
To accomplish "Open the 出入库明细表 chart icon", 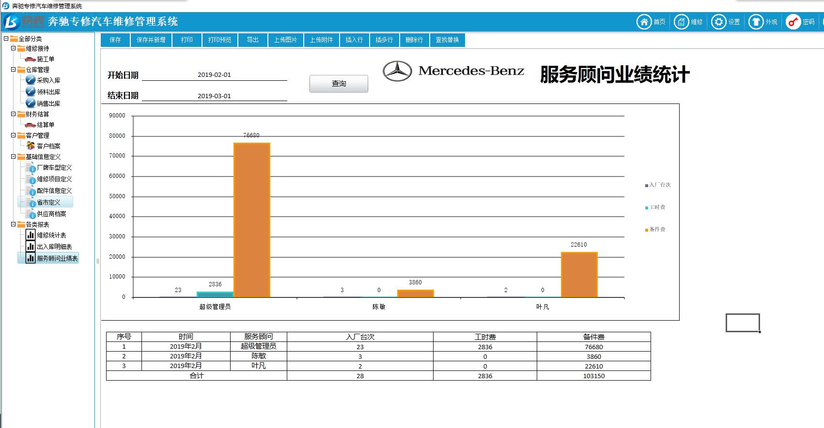I will [x=31, y=247].
